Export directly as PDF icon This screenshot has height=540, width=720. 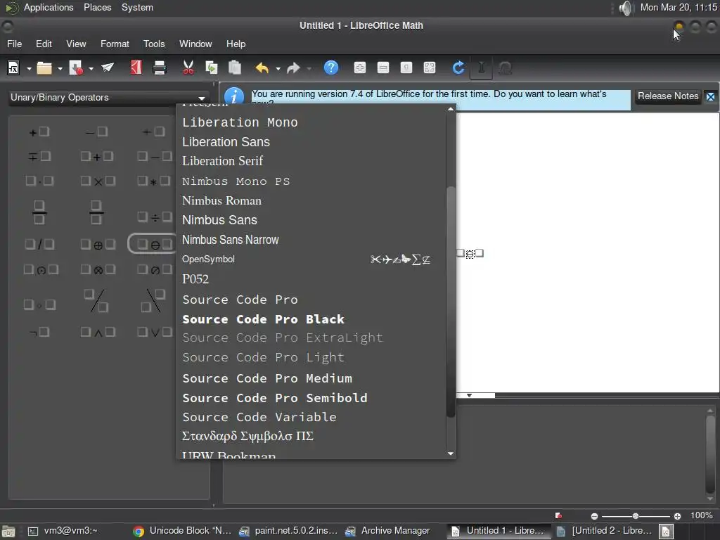136,68
